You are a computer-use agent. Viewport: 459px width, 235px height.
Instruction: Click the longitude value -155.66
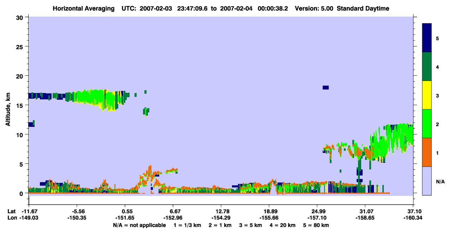(x=269, y=218)
